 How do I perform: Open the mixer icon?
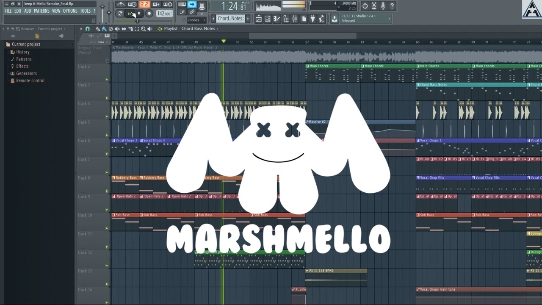pyautogui.click(x=295, y=19)
